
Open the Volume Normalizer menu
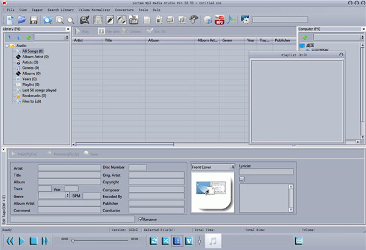(93, 10)
